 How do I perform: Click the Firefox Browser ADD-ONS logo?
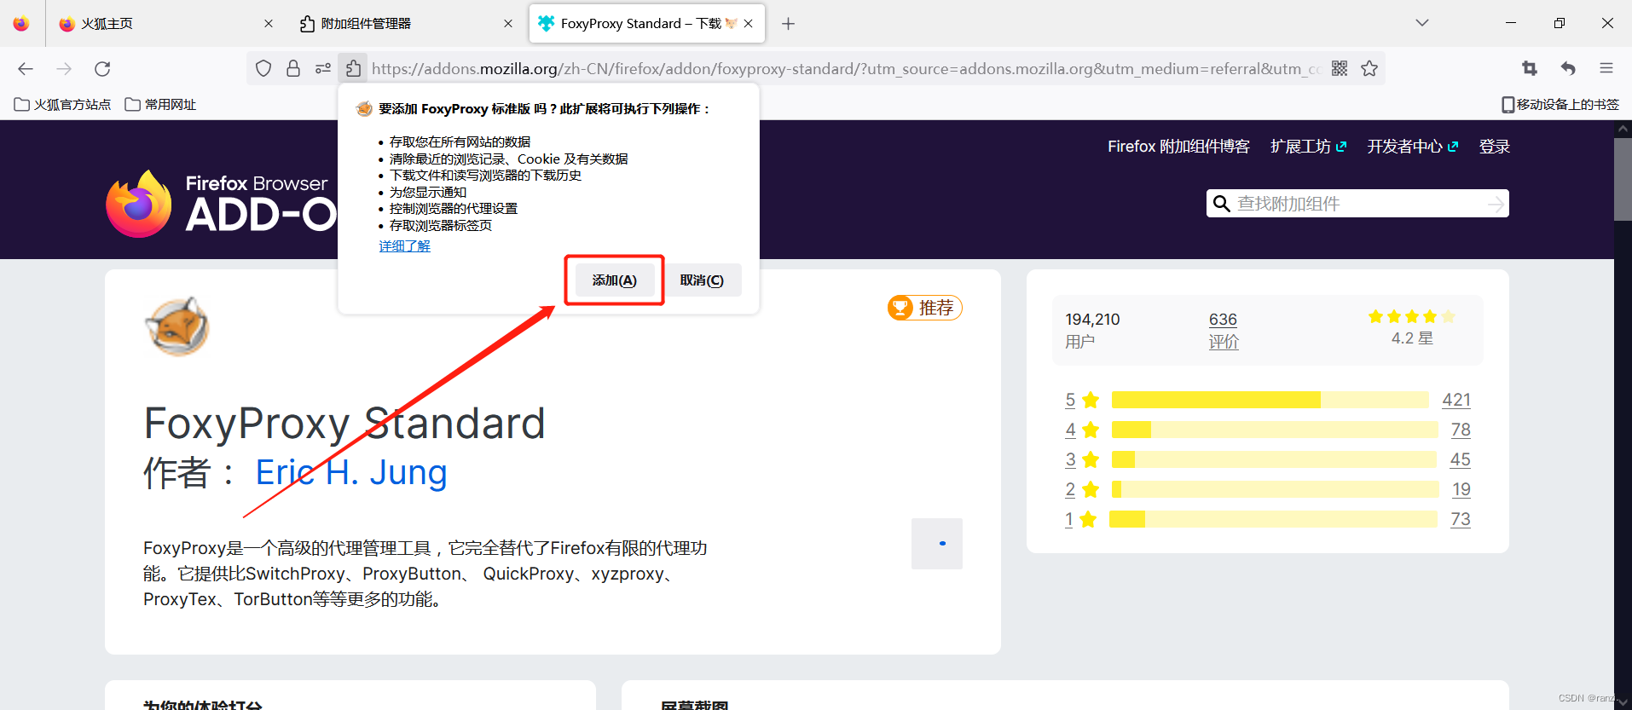220,204
